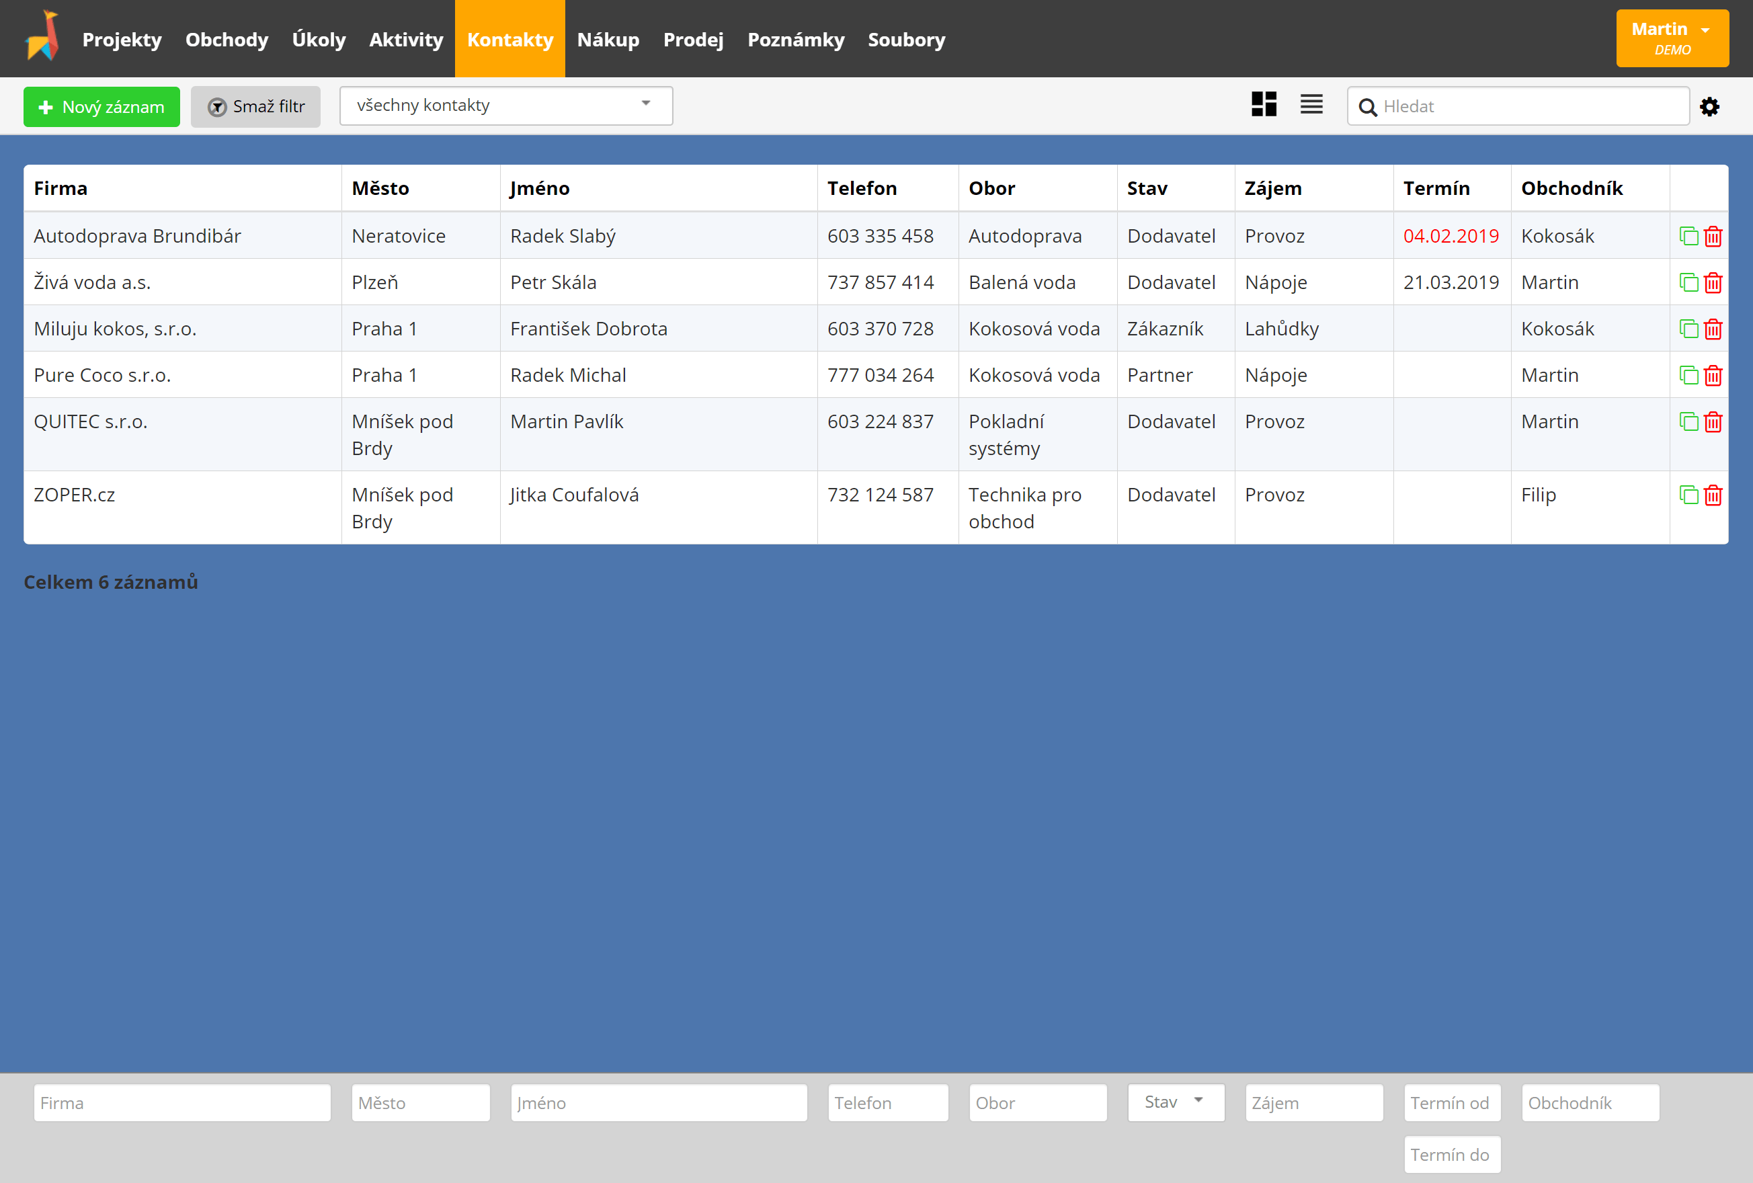Switch to tile/card view layout
This screenshot has height=1183, width=1753.
1264,104
